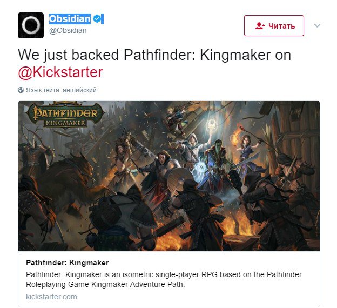Open the @Kickstarter mention link
Viewport: 337px width, 308px height.
click(60, 72)
